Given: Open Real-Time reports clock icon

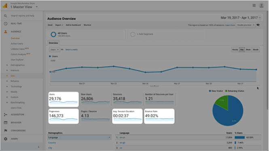Looking at the screenshot, I should 6,23.
